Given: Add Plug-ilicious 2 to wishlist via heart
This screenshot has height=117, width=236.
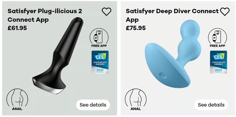Looking at the screenshot, I should click(106, 12).
